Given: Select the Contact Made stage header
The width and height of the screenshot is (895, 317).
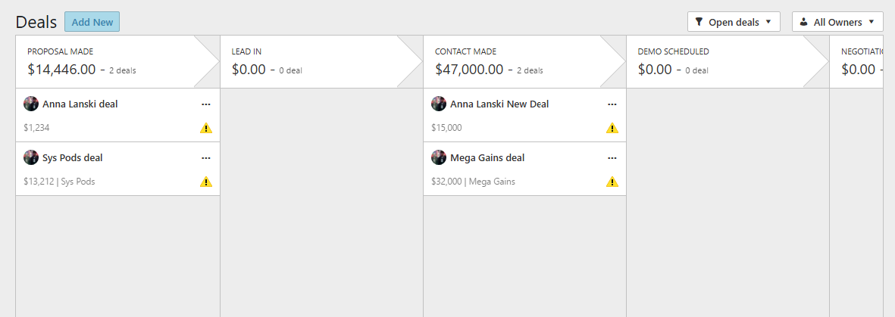Looking at the screenshot, I should pyautogui.click(x=524, y=61).
